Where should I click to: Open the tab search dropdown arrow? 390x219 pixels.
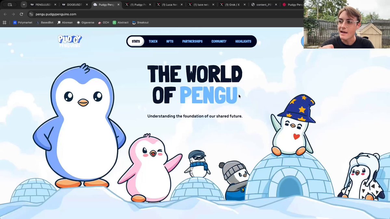pyautogui.click(x=24, y=5)
